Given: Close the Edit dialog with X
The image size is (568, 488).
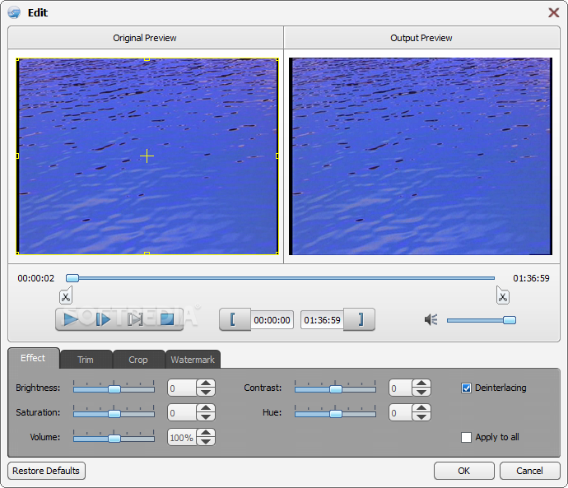Looking at the screenshot, I should point(553,12).
